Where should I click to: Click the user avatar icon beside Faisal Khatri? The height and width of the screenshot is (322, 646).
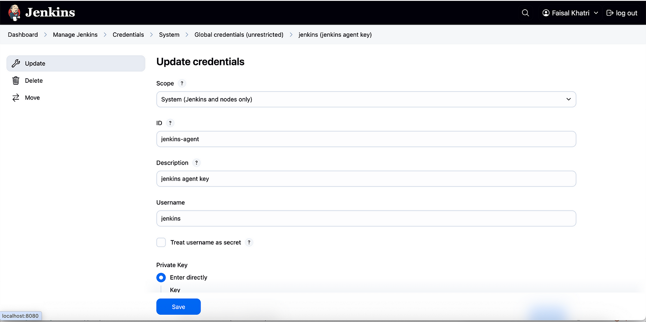pyautogui.click(x=546, y=13)
